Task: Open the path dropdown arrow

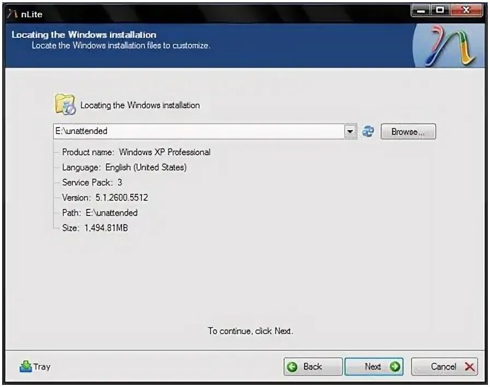Action: click(350, 131)
